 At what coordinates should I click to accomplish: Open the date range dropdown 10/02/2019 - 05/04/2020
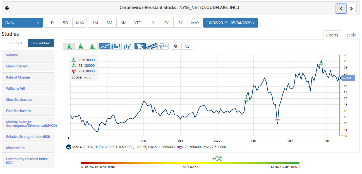[x=231, y=23]
